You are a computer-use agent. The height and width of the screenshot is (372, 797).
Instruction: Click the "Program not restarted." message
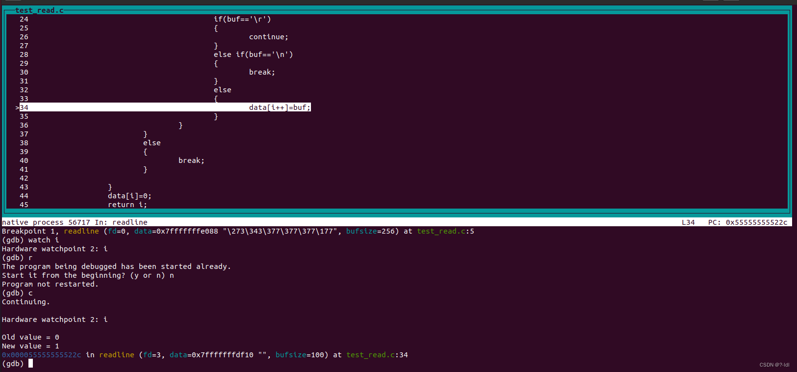pyautogui.click(x=50, y=284)
